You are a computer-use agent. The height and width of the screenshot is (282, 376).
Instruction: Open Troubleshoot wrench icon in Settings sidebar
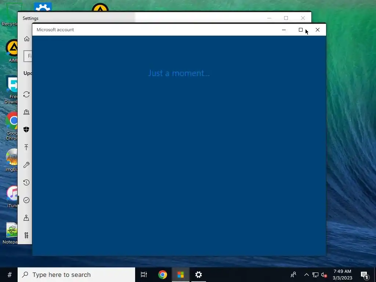click(26, 165)
